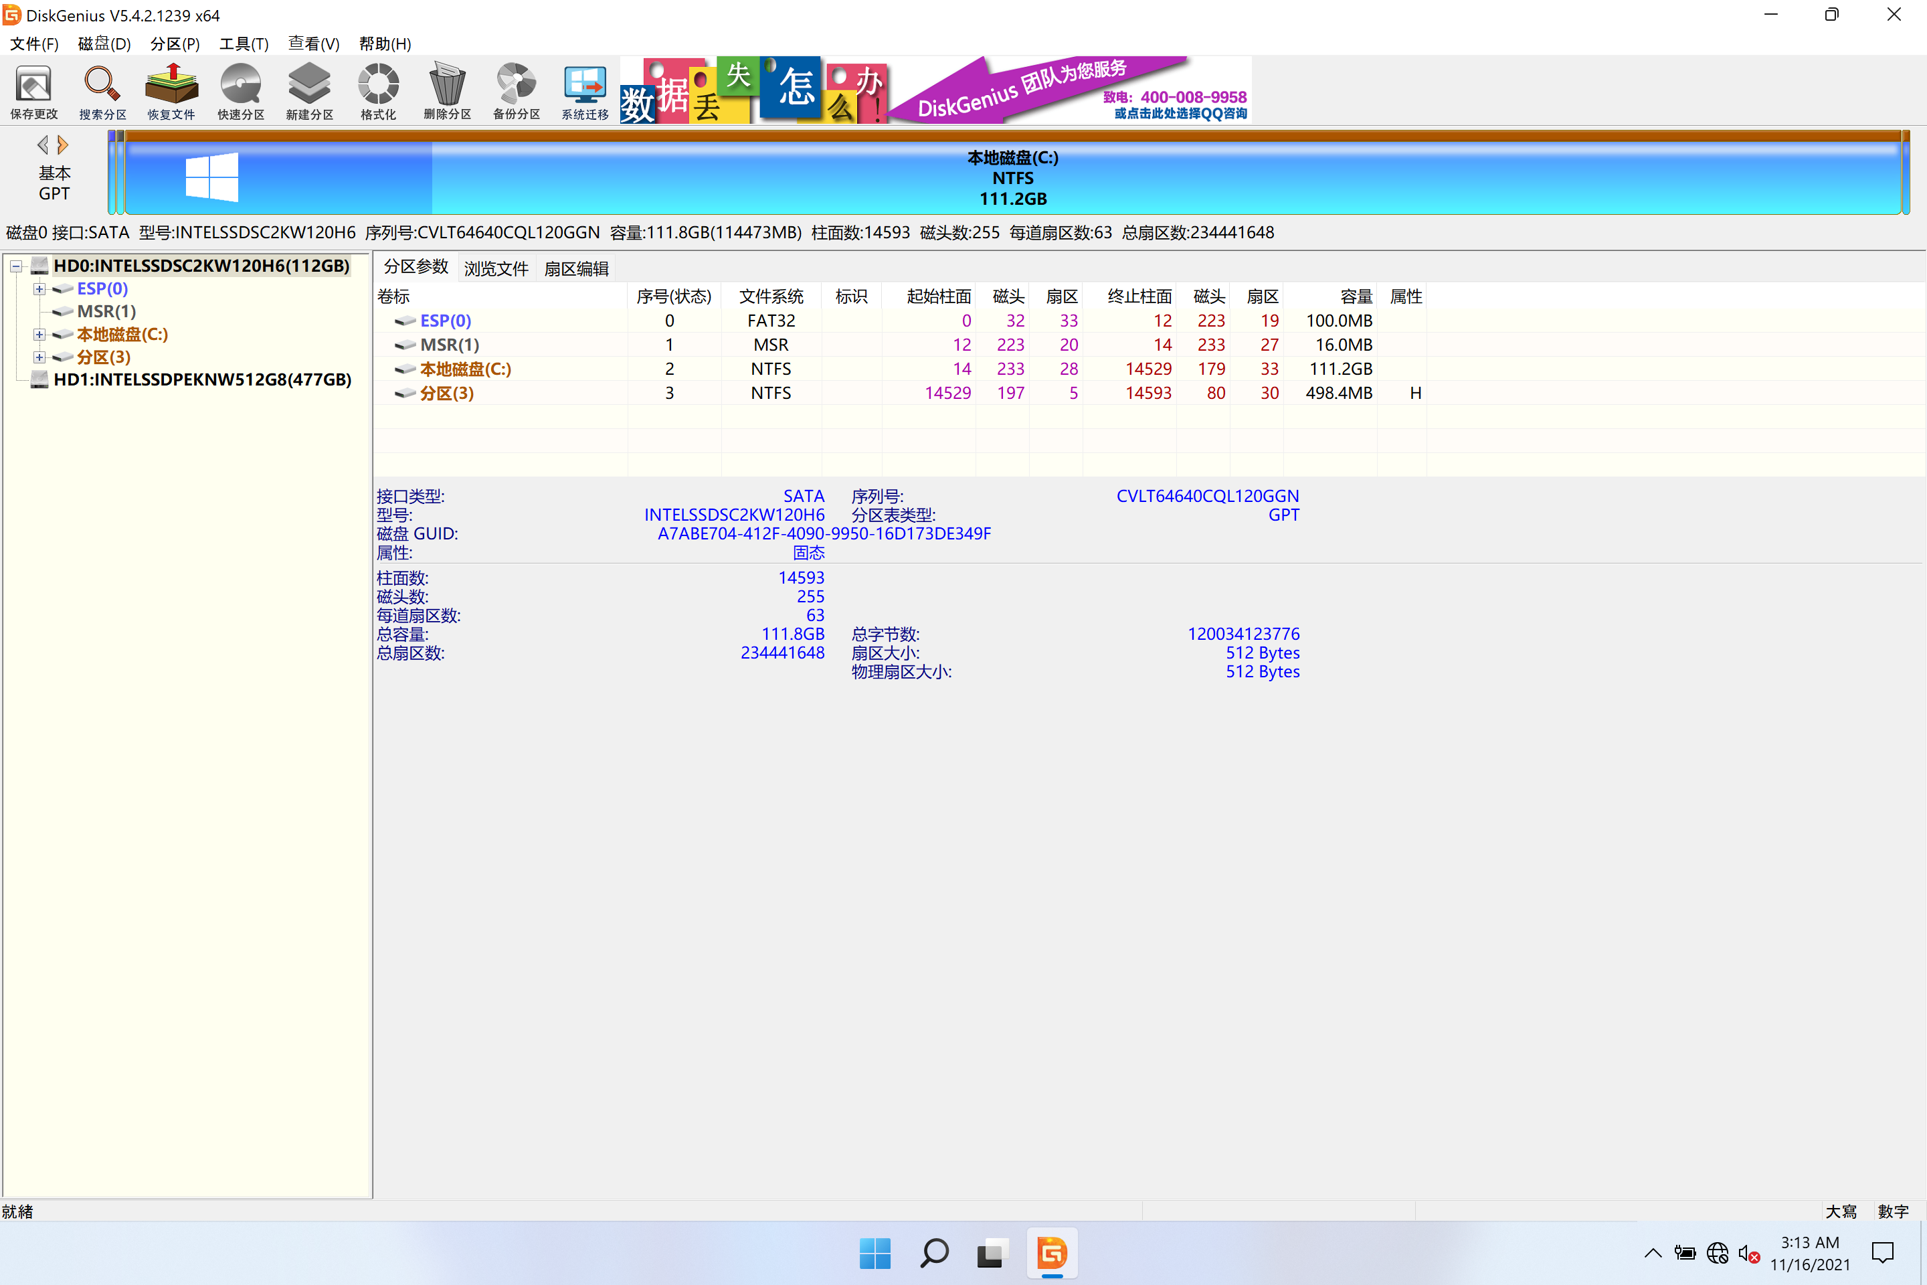Viewport: 1927px width, 1285px height.
Task: Open the taskbar Search
Action: tap(934, 1253)
